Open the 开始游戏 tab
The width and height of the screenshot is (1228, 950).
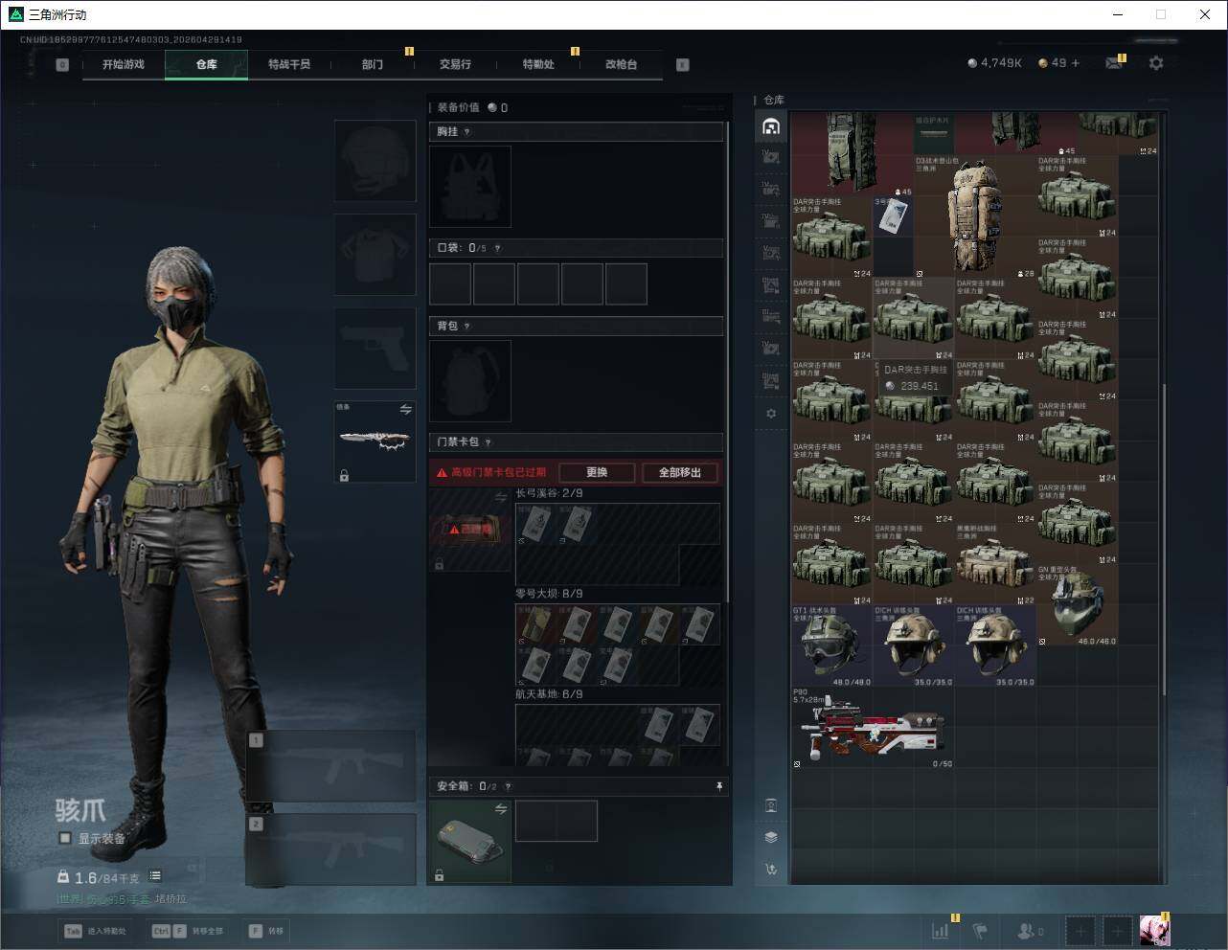click(x=124, y=64)
